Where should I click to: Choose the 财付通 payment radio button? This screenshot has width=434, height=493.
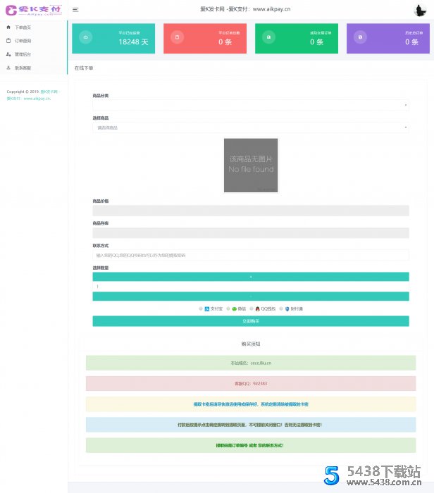tap(281, 308)
